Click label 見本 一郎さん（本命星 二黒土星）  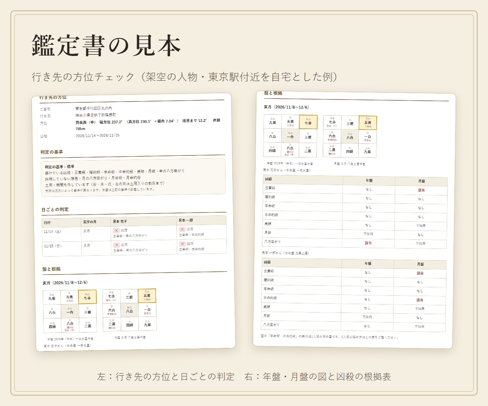(286, 253)
